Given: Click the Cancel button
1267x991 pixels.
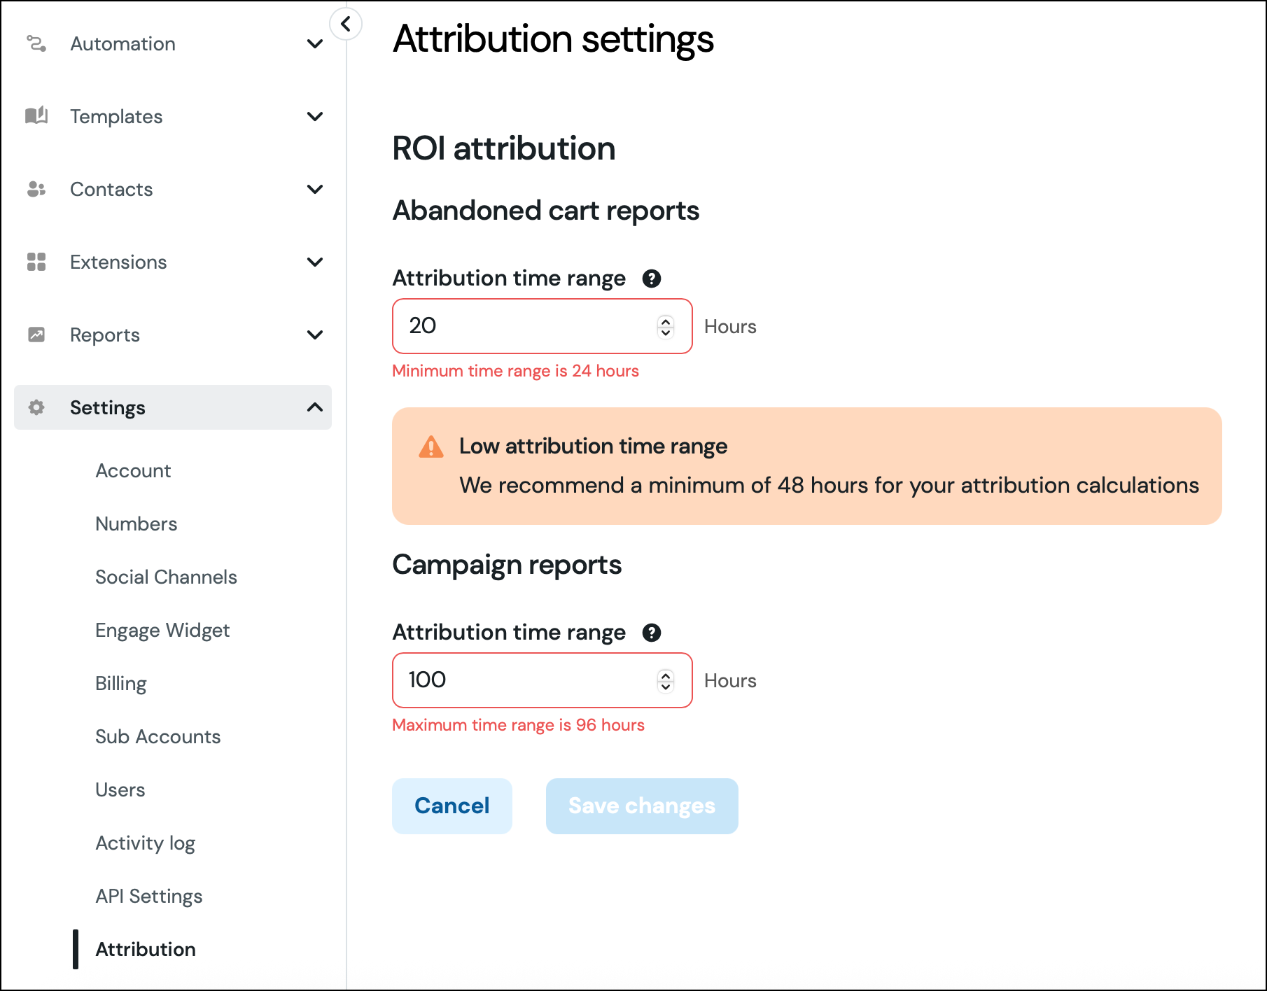Looking at the screenshot, I should (x=451, y=806).
